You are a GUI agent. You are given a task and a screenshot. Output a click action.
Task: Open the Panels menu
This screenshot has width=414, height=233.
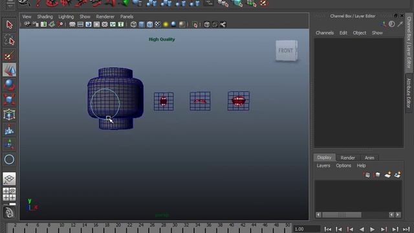click(x=127, y=16)
